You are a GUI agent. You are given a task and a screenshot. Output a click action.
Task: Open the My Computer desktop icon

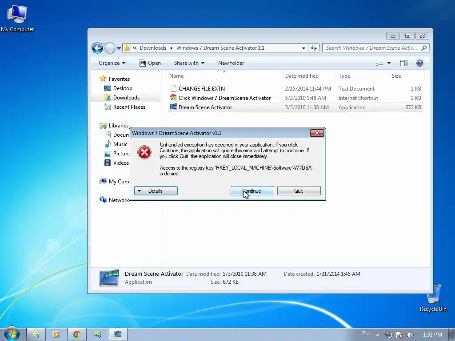click(17, 18)
